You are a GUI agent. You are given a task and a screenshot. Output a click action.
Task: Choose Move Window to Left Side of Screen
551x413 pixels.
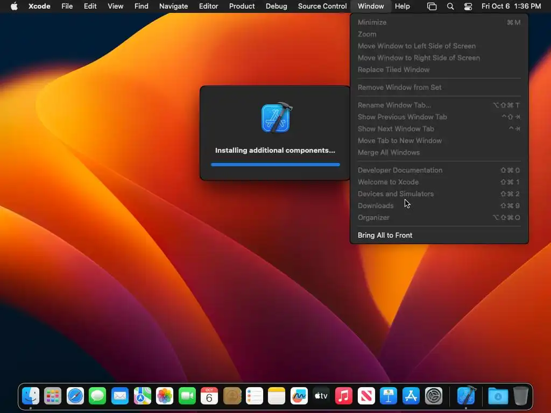[439, 46]
